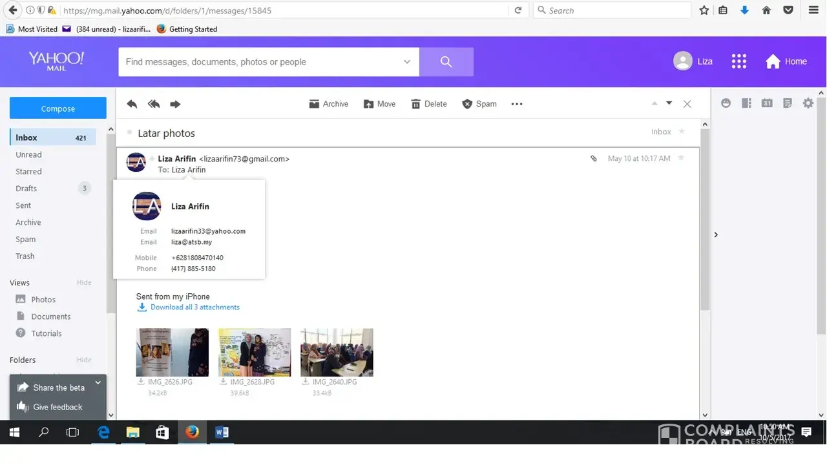Open the Calendar icon in the right panel
The image size is (827, 465).
[767, 103]
